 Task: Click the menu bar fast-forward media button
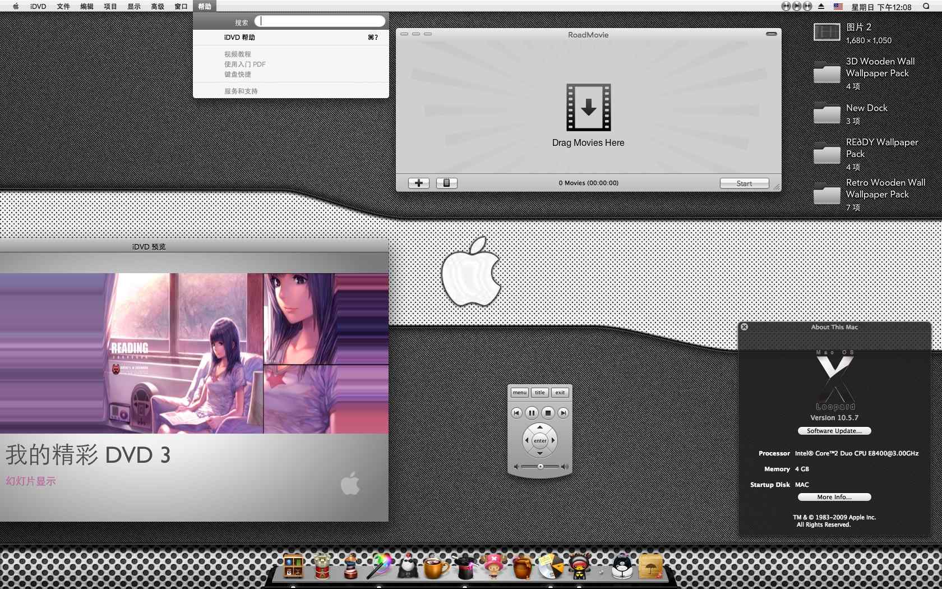tap(807, 6)
